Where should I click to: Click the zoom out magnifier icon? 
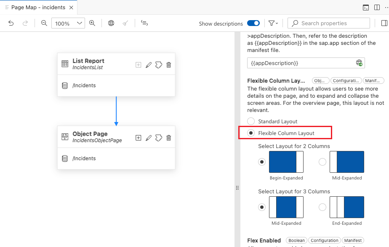44,23
